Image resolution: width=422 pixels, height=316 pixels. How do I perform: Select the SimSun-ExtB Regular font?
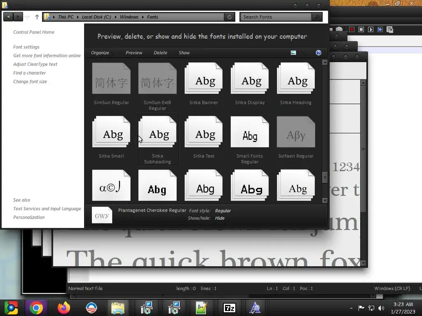click(x=157, y=86)
